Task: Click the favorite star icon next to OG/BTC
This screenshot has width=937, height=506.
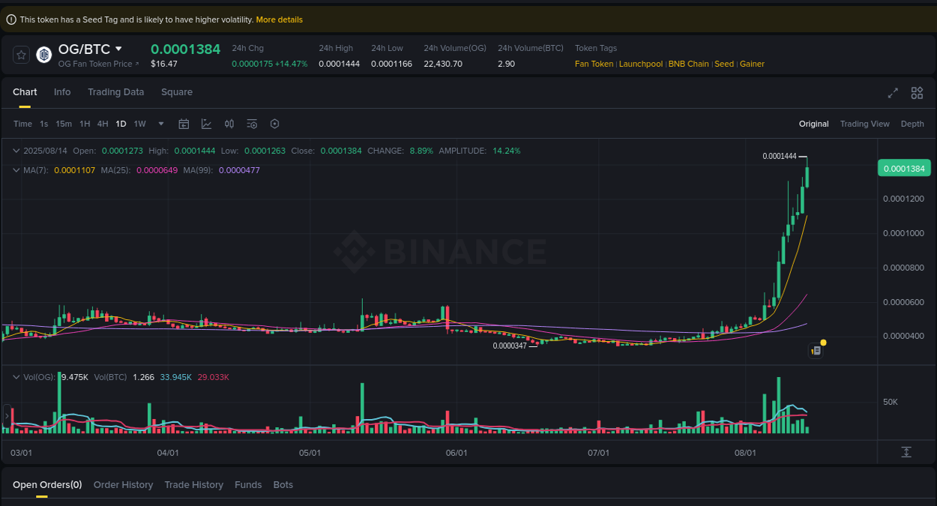Action: (x=20, y=54)
